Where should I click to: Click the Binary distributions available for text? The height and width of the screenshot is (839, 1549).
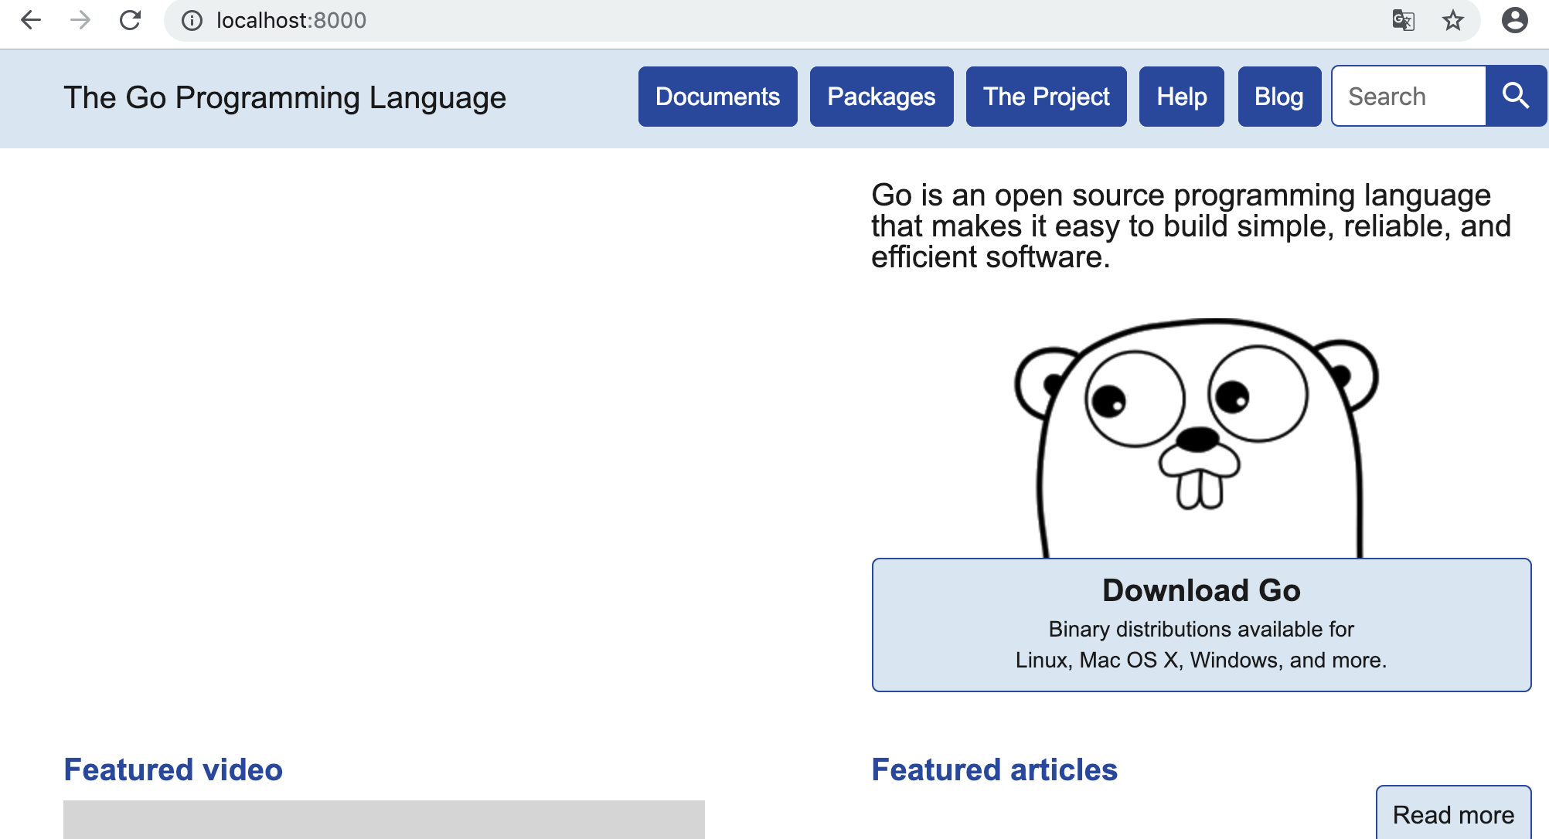point(1201,630)
